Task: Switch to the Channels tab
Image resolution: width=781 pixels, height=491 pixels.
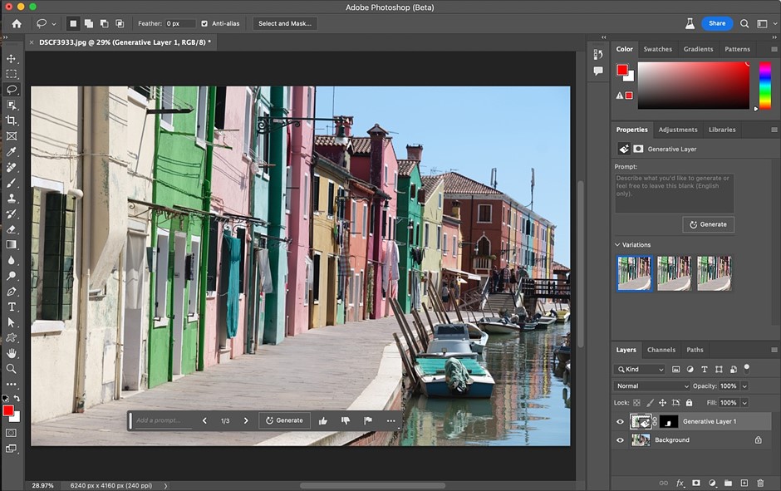Action: [661, 350]
